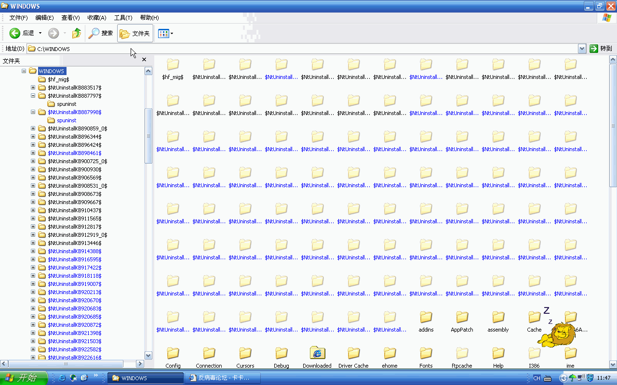Select blue $NtUninstallKB918118$ tree folder
The width and height of the screenshot is (617, 385).
tap(74, 276)
